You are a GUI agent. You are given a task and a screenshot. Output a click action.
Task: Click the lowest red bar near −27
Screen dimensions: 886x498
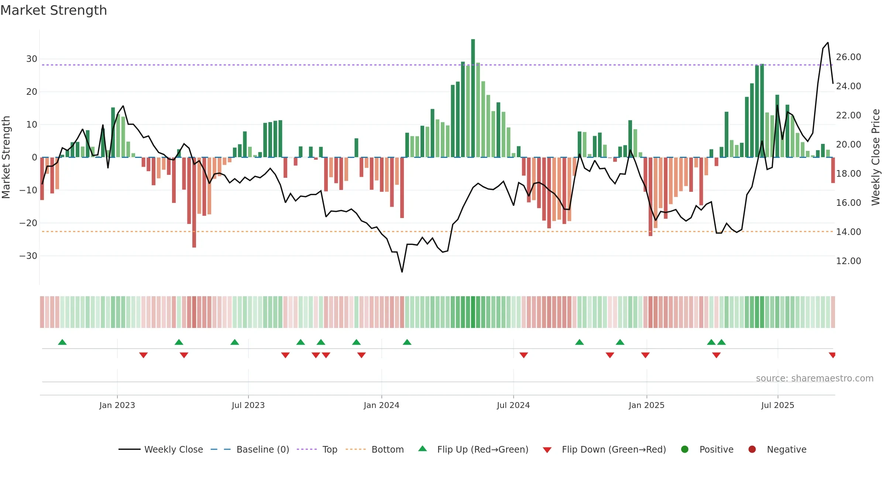[x=194, y=202]
